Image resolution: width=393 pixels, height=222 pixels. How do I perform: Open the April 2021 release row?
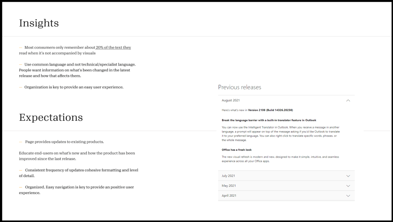229,196
